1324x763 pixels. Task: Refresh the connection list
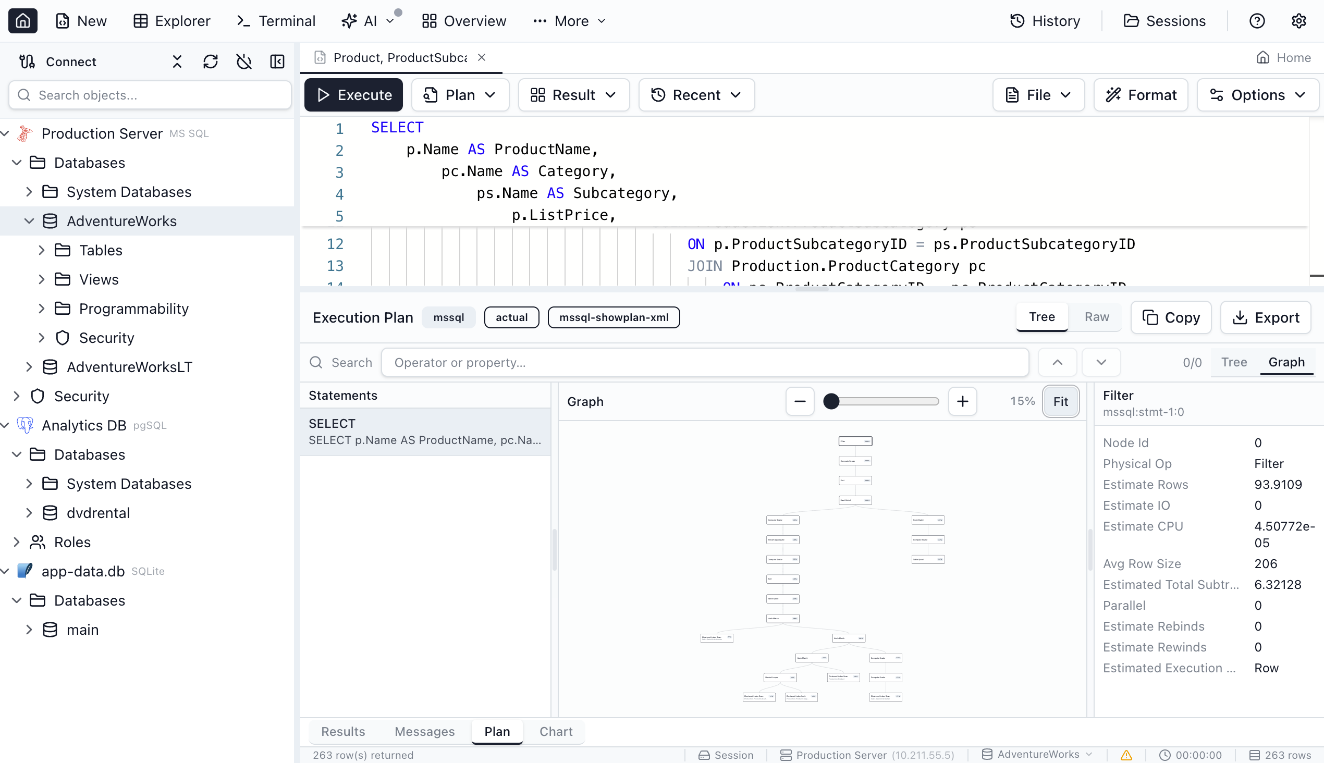tap(211, 61)
